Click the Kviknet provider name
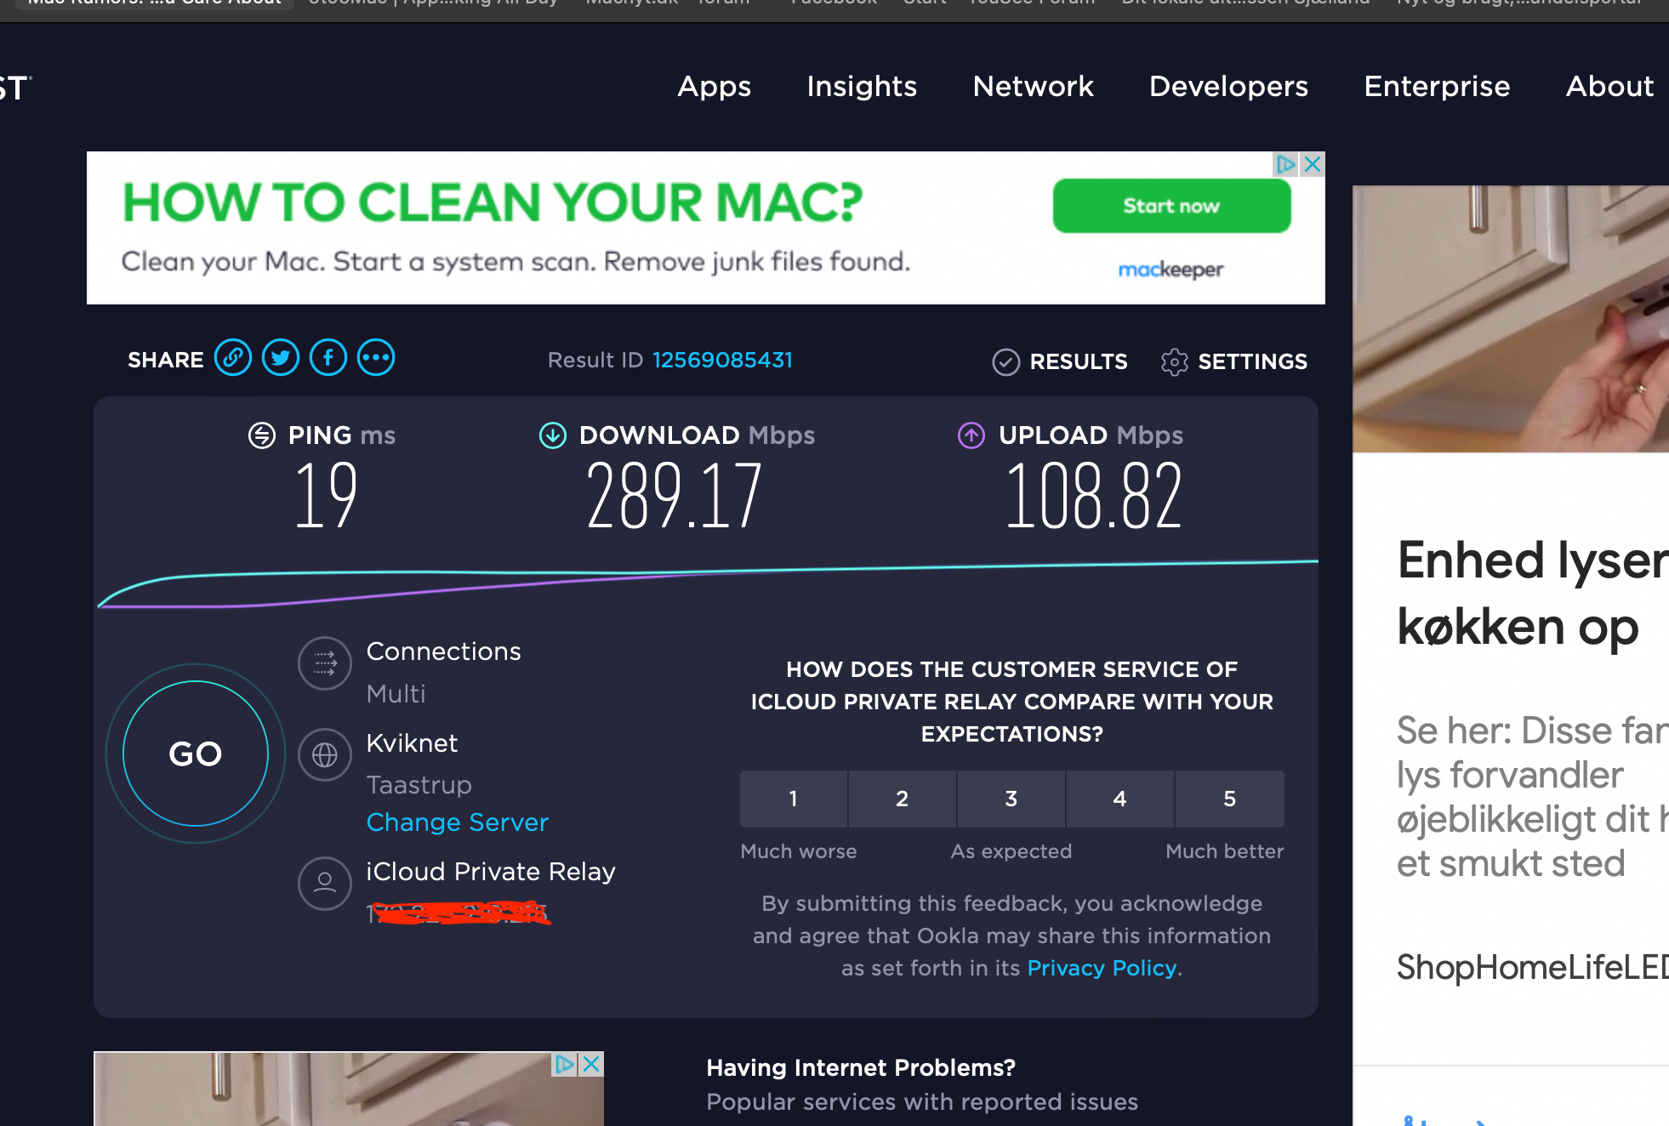Viewport: 1669px width, 1126px height. pos(412,743)
